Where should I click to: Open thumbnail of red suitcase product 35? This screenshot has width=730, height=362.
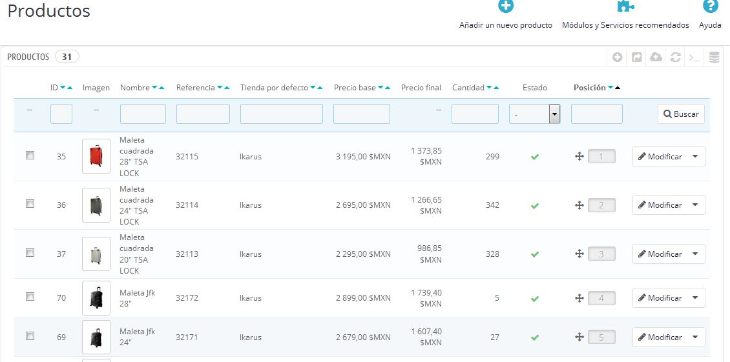[96, 156]
